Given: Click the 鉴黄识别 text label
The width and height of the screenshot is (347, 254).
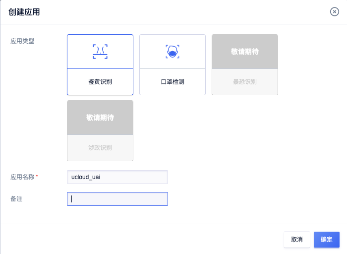Looking at the screenshot, I should [x=100, y=82].
